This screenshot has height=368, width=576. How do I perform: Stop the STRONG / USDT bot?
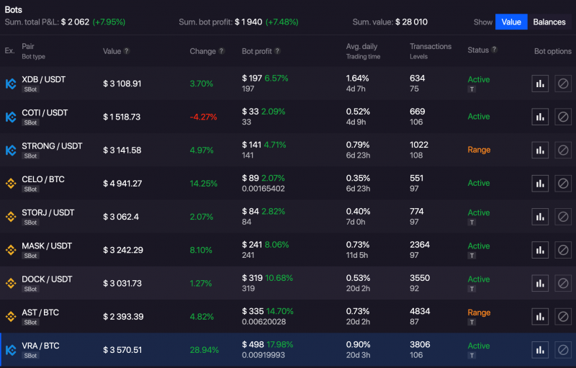click(563, 151)
